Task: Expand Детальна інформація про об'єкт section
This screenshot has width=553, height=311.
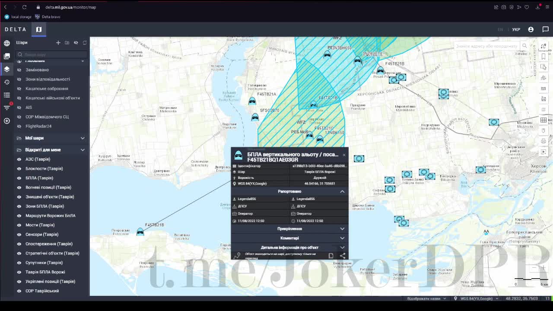Action: (342, 248)
